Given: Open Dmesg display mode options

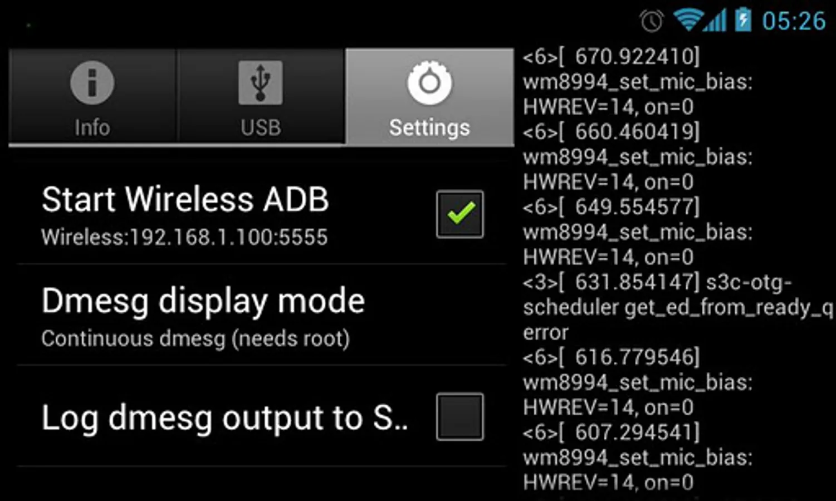Looking at the screenshot, I should coord(262,315).
